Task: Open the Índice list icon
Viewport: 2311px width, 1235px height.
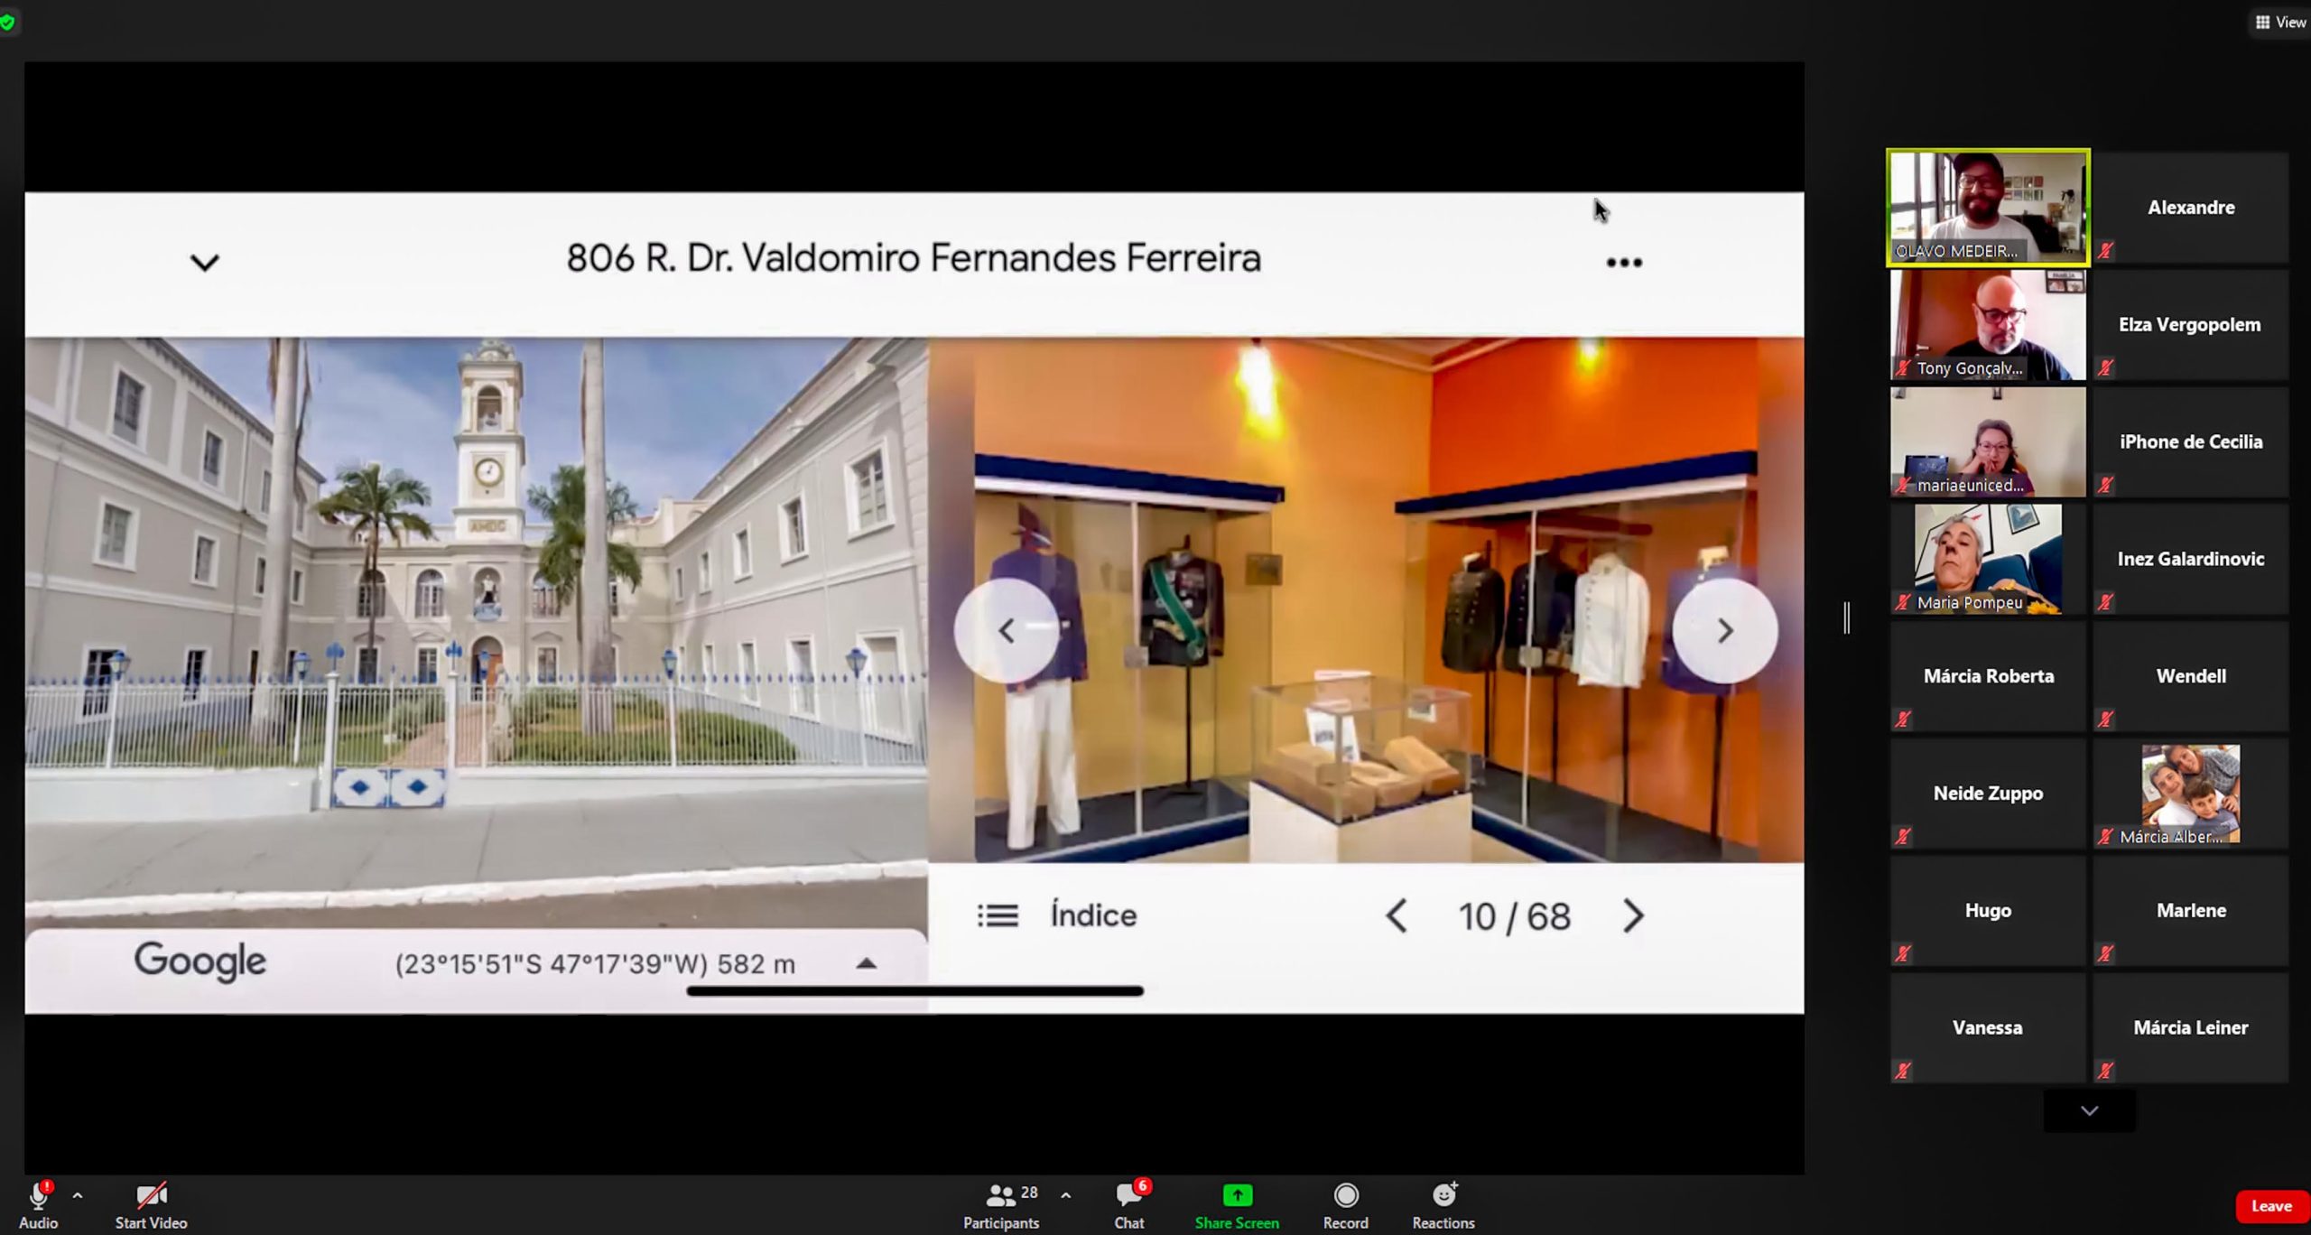Action: click(998, 916)
